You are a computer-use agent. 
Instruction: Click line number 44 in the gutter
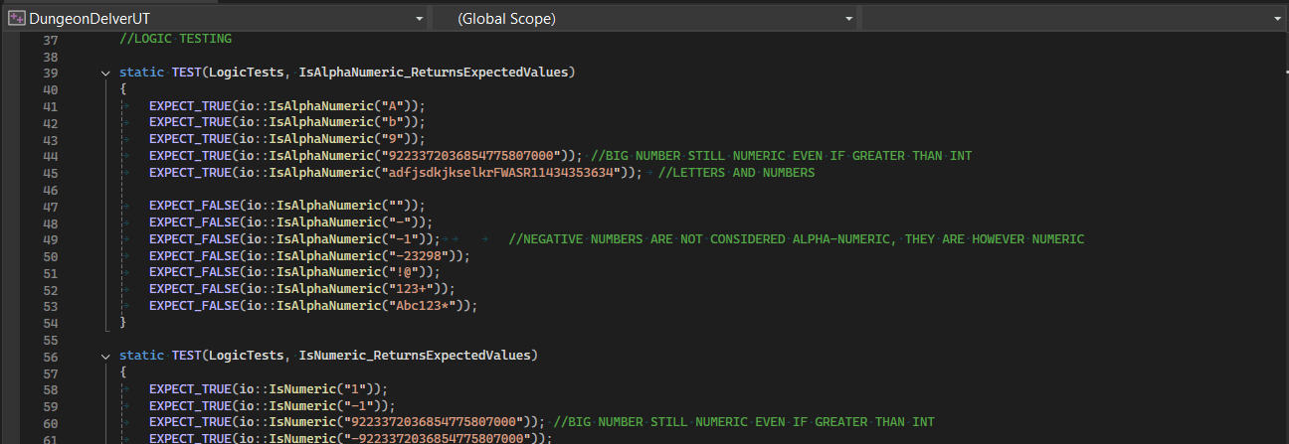(x=51, y=156)
